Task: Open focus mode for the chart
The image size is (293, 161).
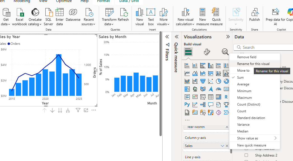Action: pos(86,110)
